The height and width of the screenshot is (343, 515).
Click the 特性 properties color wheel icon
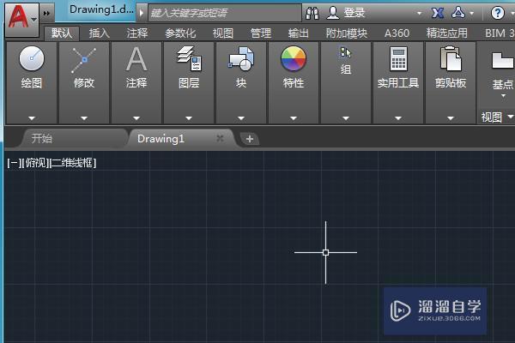[x=294, y=58]
